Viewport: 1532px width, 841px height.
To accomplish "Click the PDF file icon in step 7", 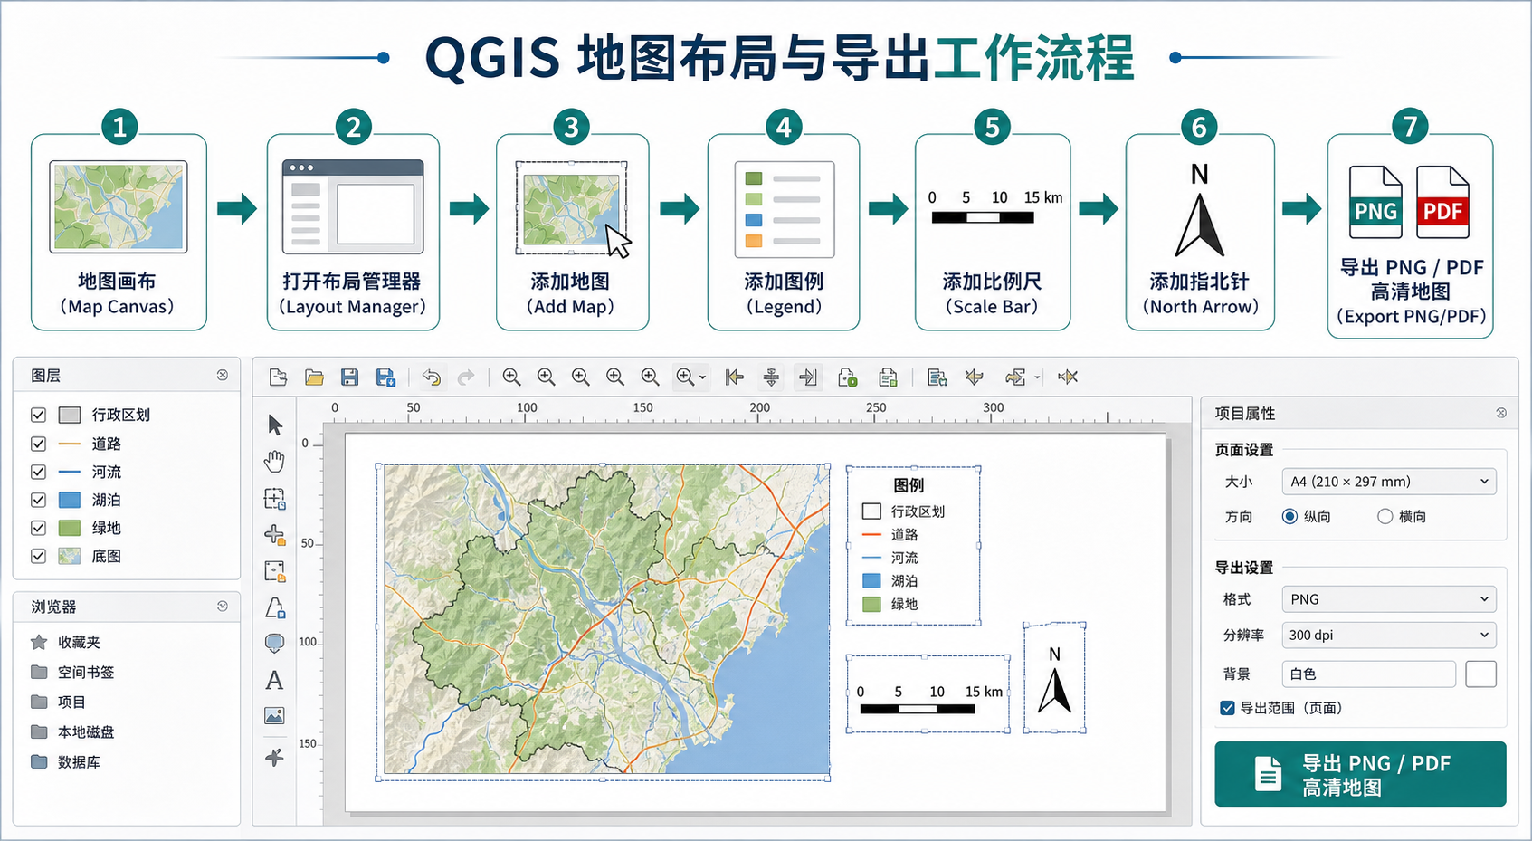I will (x=1442, y=202).
